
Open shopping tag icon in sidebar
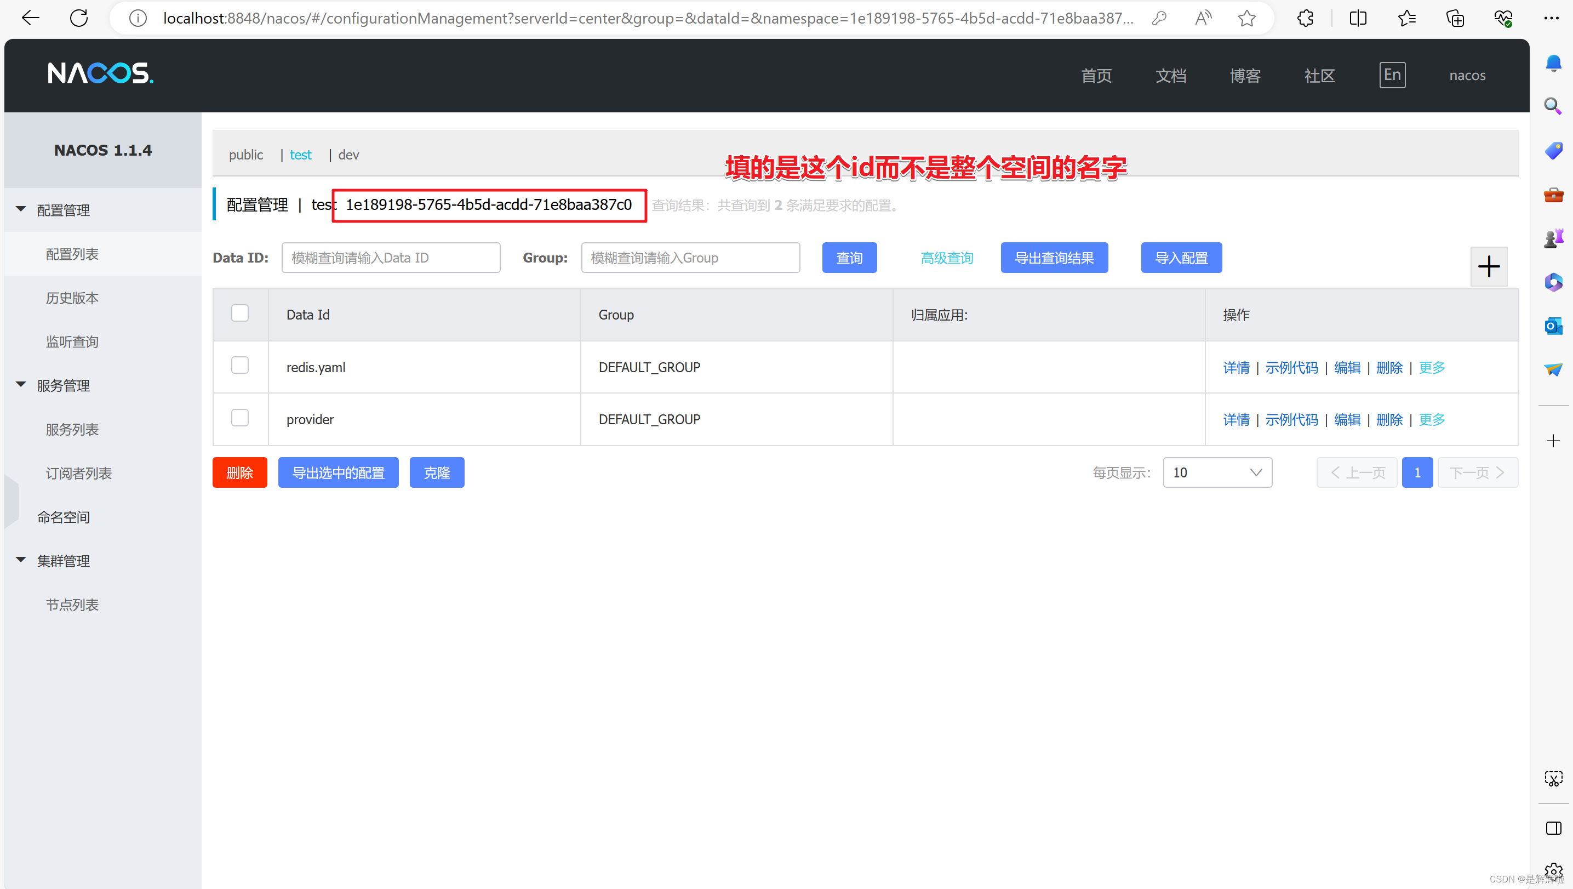[x=1553, y=150]
